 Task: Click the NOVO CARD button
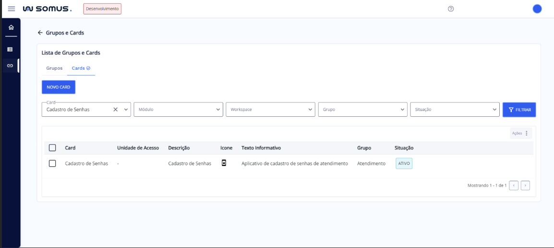pyautogui.click(x=59, y=87)
